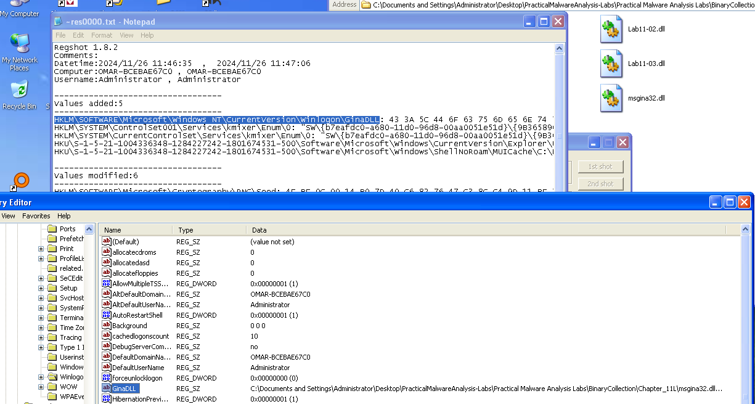Expand the Winlogon key tree node

point(41,377)
